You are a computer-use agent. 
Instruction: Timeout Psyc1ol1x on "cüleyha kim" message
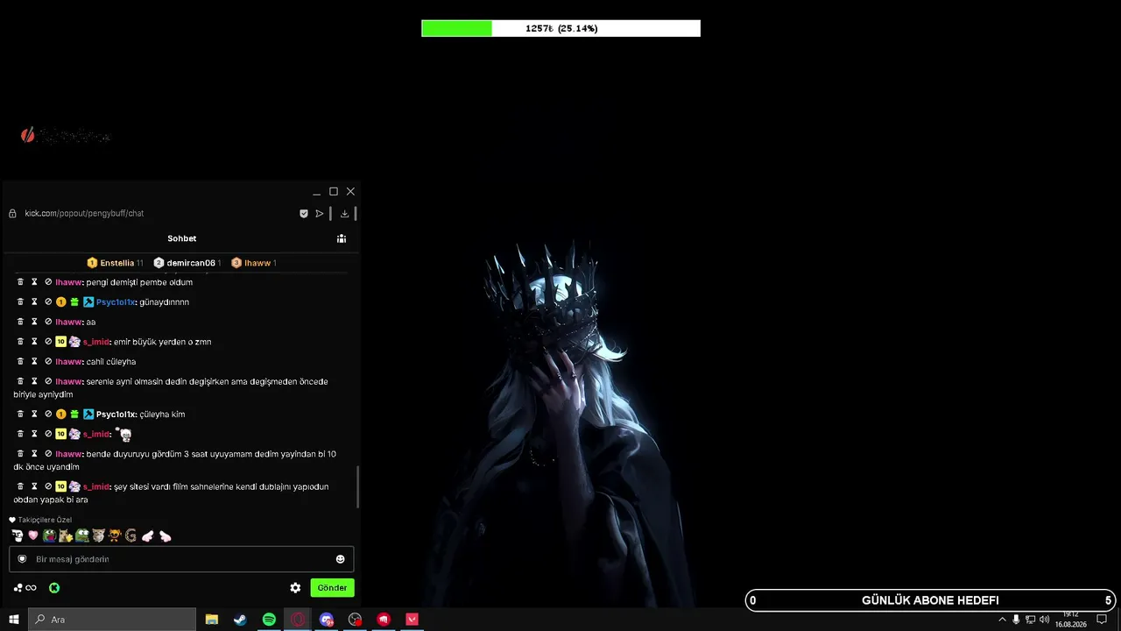click(x=34, y=415)
